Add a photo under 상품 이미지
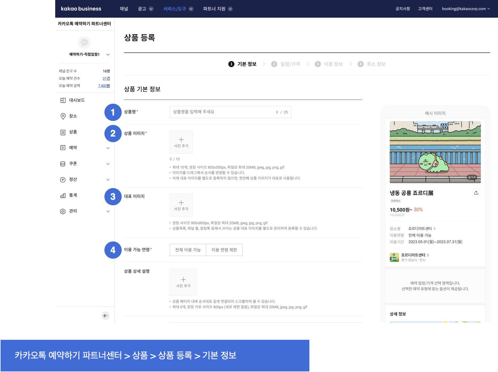The height and width of the screenshot is (372, 498). (181, 142)
